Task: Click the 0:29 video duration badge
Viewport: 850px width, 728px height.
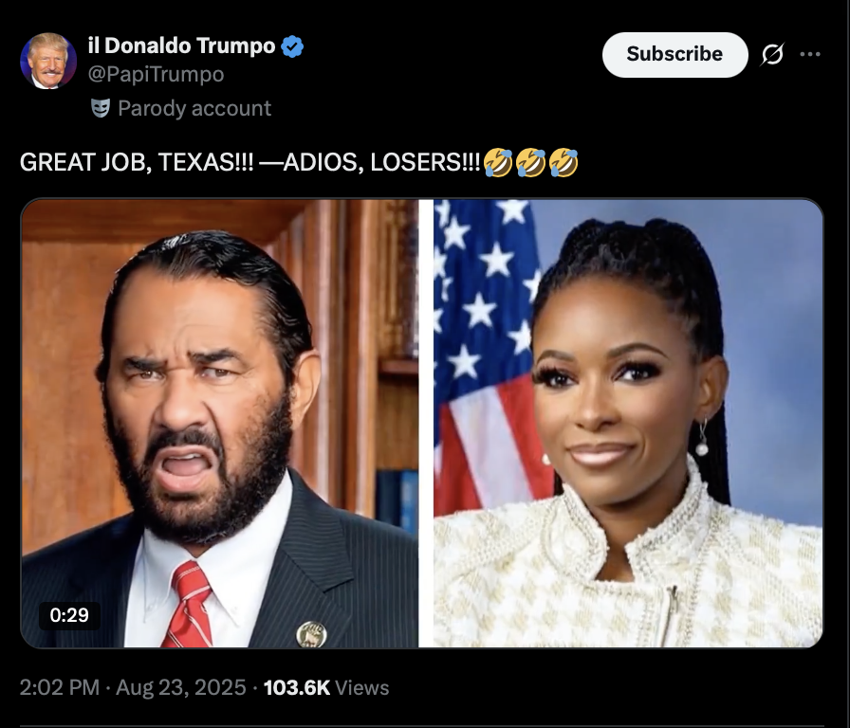Action: coord(69,615)
